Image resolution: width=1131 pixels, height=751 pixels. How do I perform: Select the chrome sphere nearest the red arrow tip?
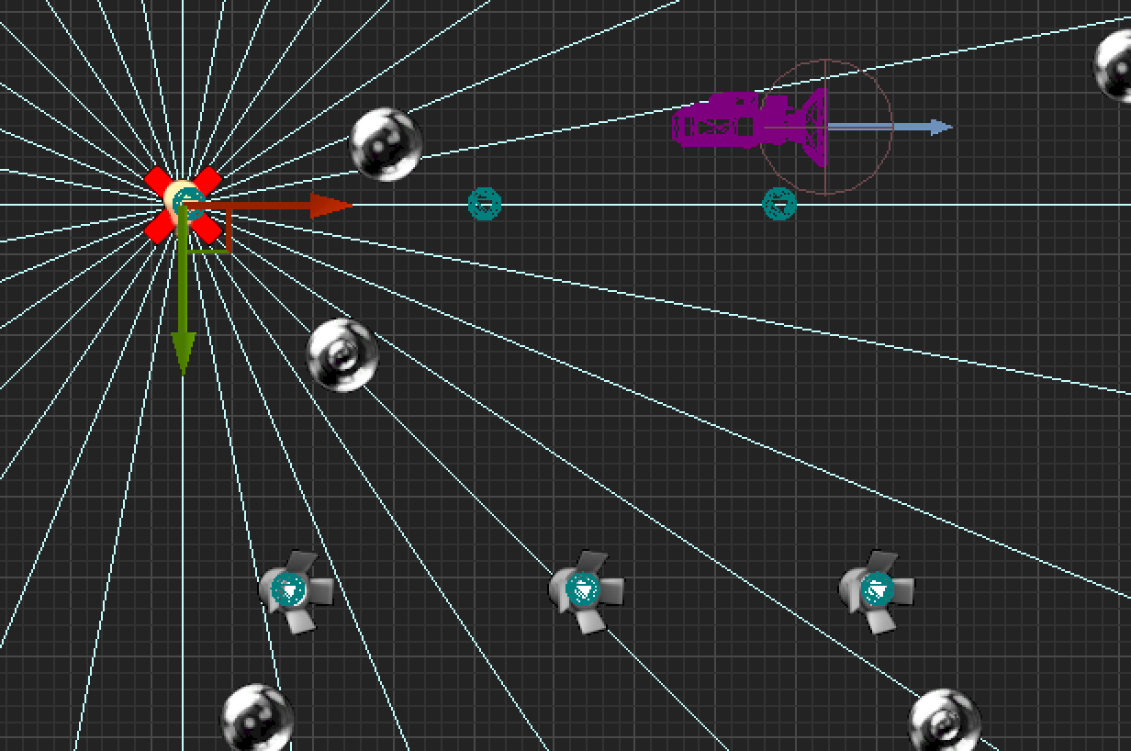(x=386, y=144)
